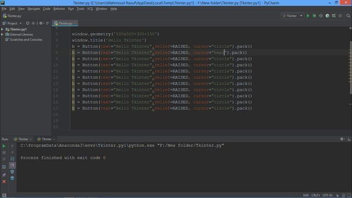
Task: Open the Tools menu
Action: pyautogui.click(x=80, y=9)
